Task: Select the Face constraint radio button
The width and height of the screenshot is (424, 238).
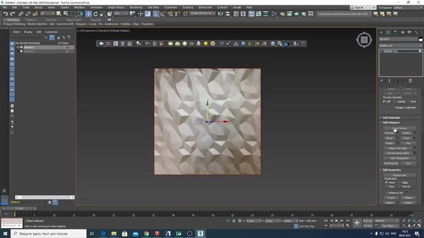Action: (x=386, y=186)
